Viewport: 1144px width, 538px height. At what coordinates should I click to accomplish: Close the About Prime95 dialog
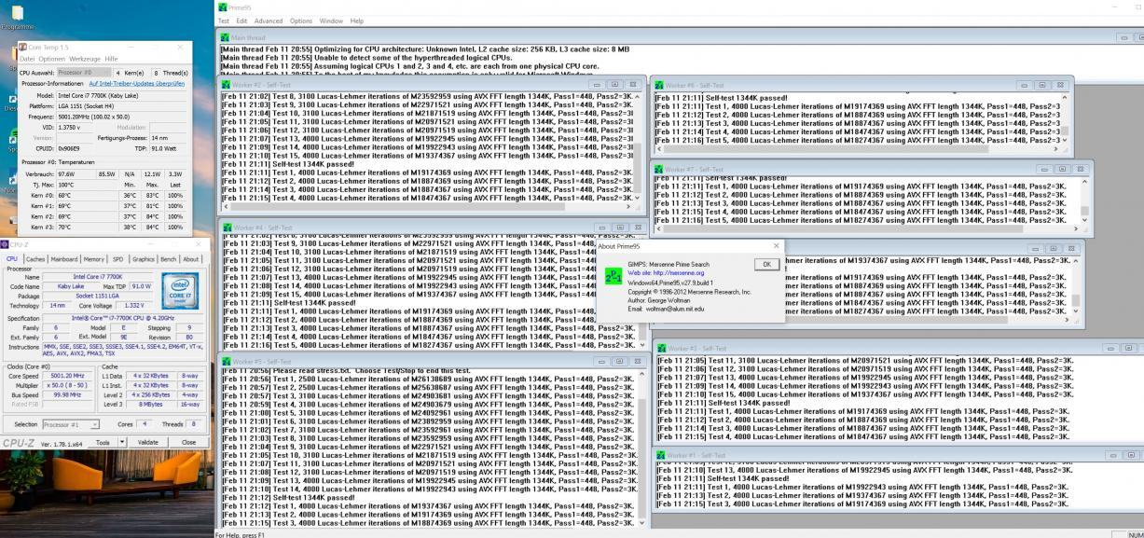click(x=776, y=246)
